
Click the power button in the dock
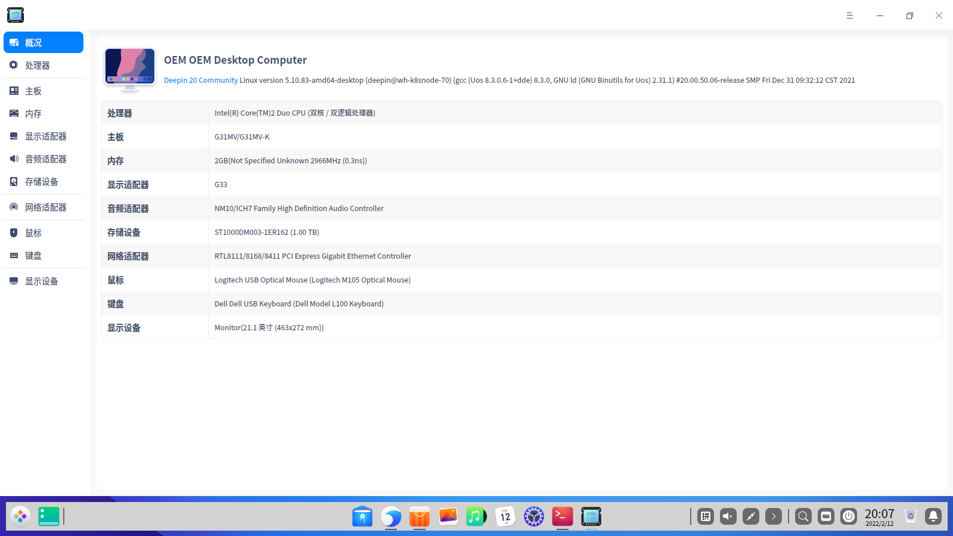849,516
